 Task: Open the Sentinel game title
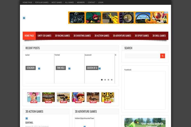click(x=29, y=123)
